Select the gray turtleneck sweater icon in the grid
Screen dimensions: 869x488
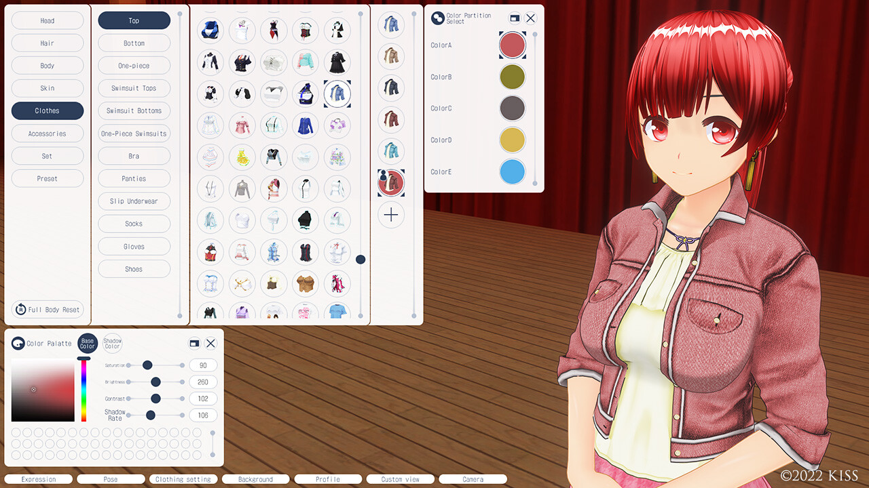[x=242, y=188]
